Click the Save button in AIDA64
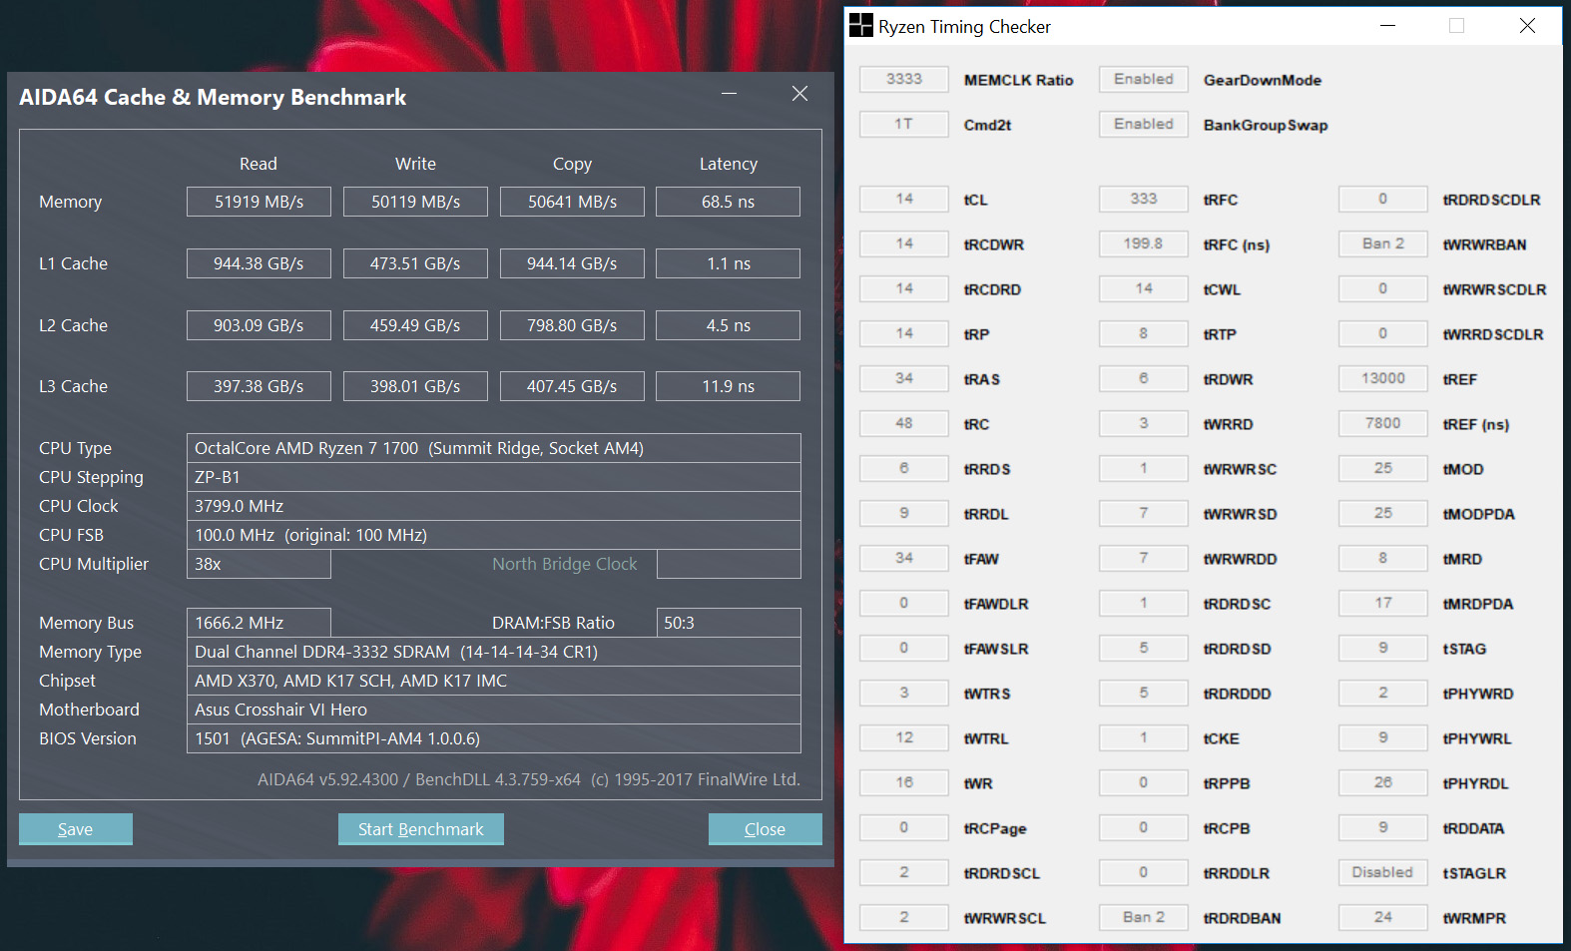This screenshot has height=951, width=1571. tap(76, 829)
